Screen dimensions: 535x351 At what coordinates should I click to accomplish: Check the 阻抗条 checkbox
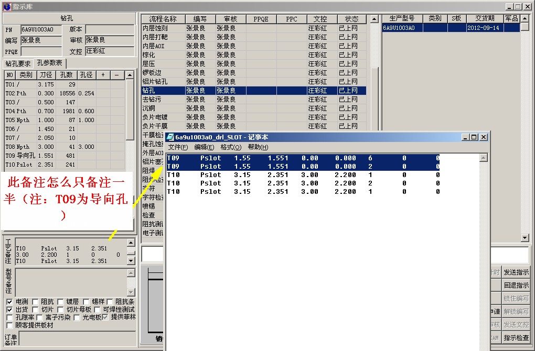(x=110, y=302)
